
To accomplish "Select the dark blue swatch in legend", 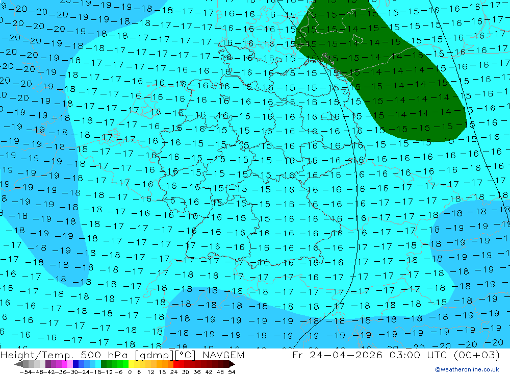I will tap(75, 364).
